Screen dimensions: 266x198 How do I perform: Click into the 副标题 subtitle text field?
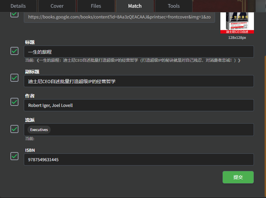pos(139,81)
